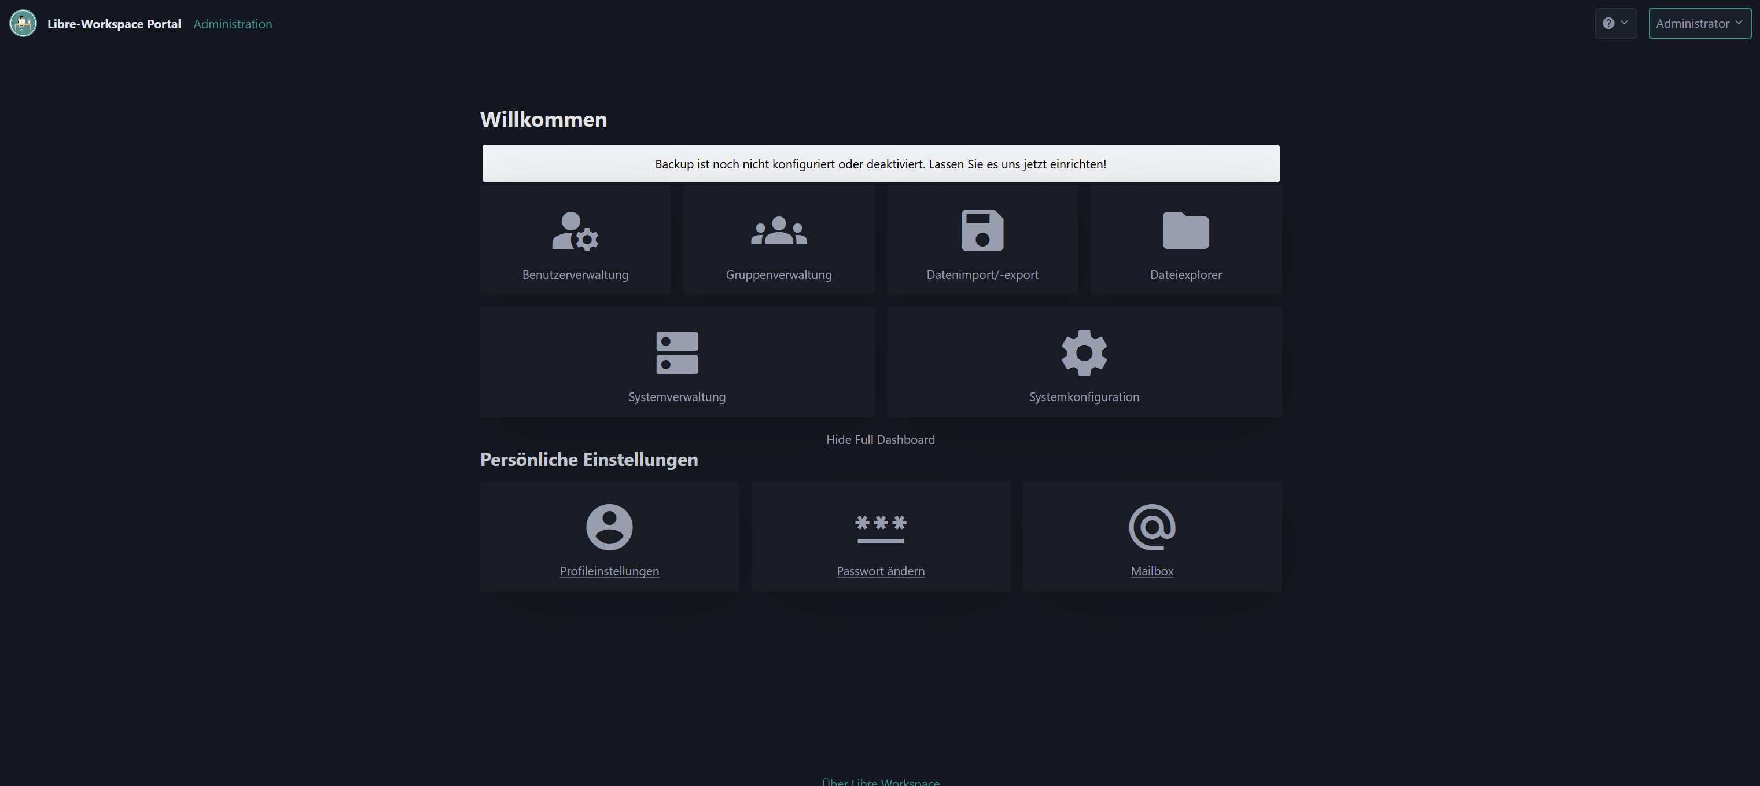This screenshot has width=1760, height=786.
Task: Open the Gruppenverwaltung link
Action: [779, 275]
